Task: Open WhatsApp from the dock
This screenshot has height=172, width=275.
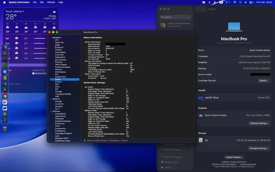Action: click(x=5, y=66)
